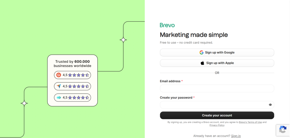Click the reCAPTCHA badge icon
Image resolution: width=290 pixels, height=138 pixels.
pos(283,130)
